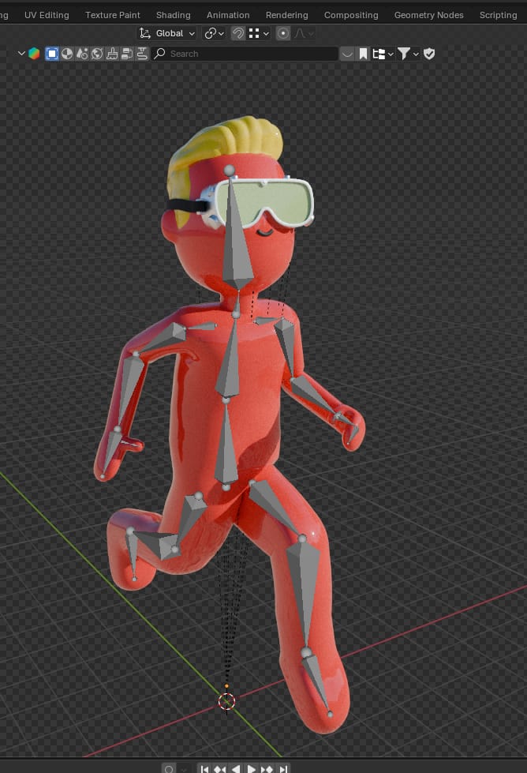
Task: Select the highlighted square model asset icon
Action: [52, 53]
